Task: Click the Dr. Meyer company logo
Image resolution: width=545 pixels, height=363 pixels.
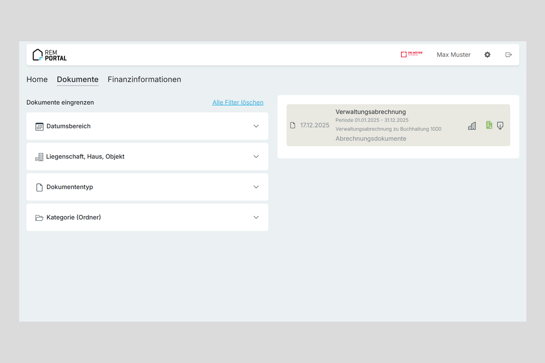Action: 411,54
